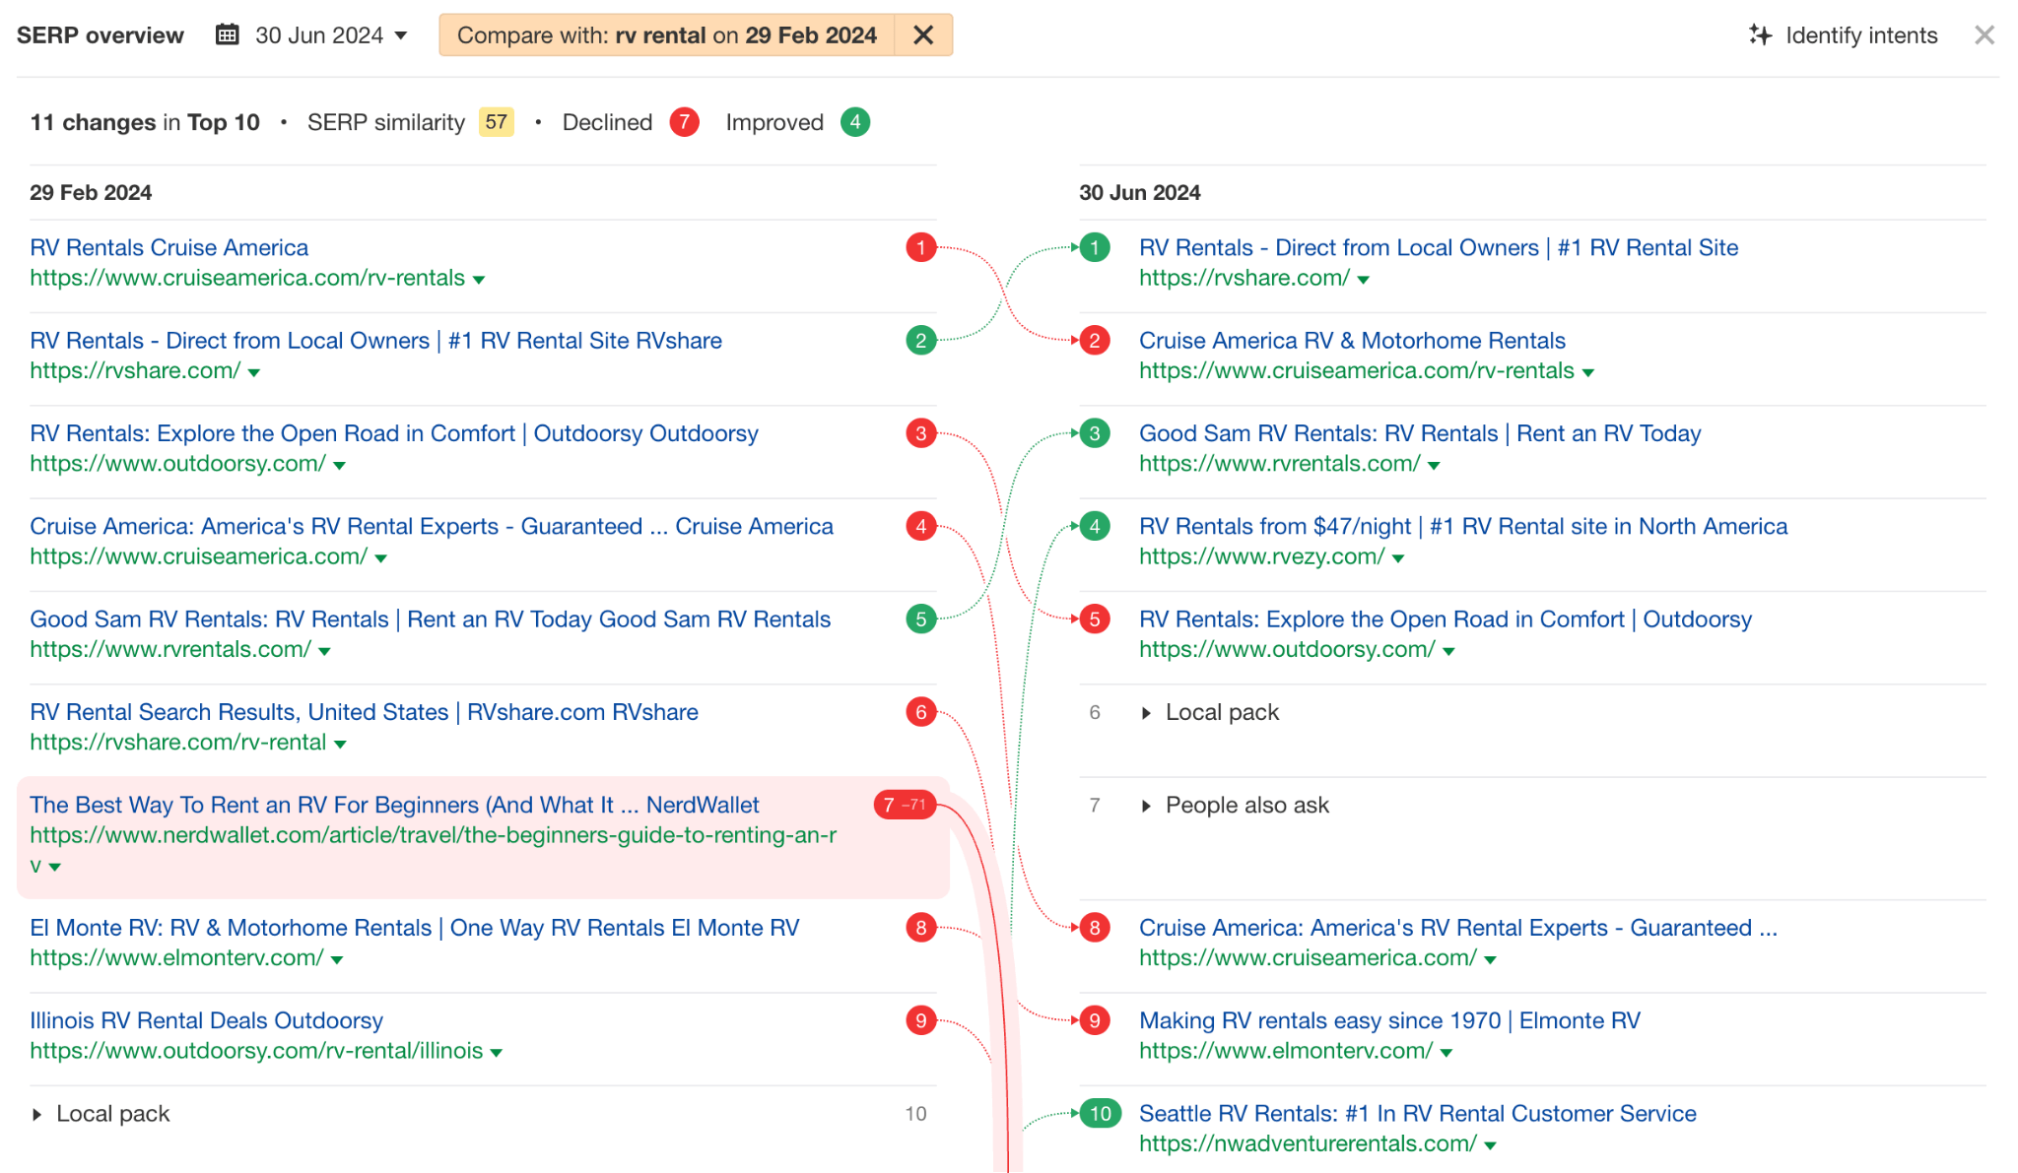The image size is (2018, 1173).
Task: Click the SERP similarity score 57 badge
Action: point(497,121)
